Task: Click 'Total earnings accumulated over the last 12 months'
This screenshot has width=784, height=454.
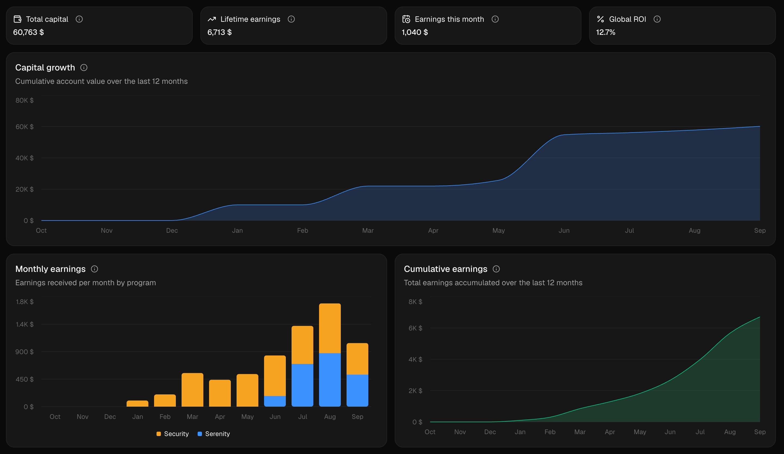Action: [x=493, y=283]
